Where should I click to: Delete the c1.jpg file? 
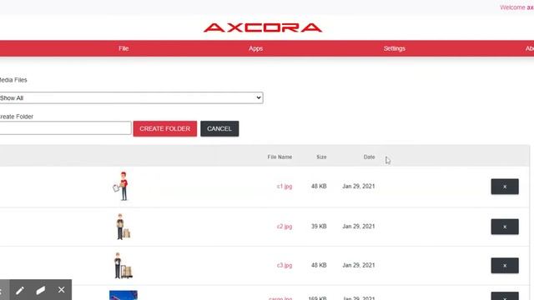pos(505,187)
